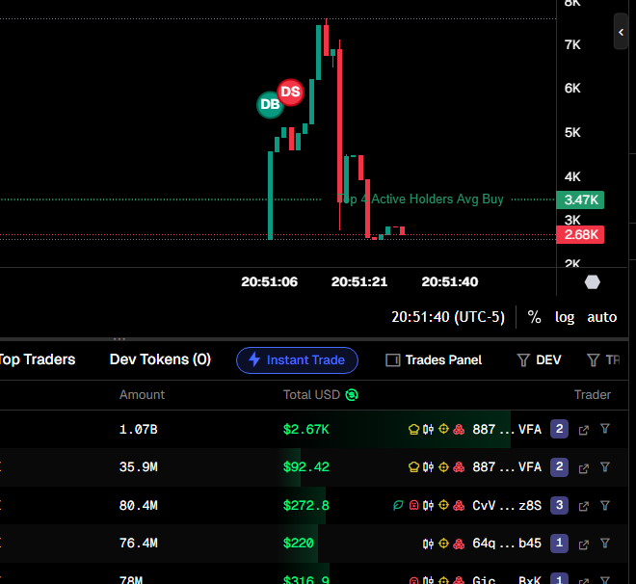Click the crosshair target icon in the 64q...b45 row
The image size is (636, 584).
point(443,543)
